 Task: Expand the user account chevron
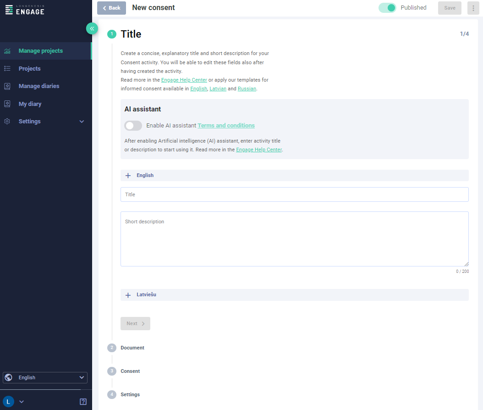(x=21, y=401)
